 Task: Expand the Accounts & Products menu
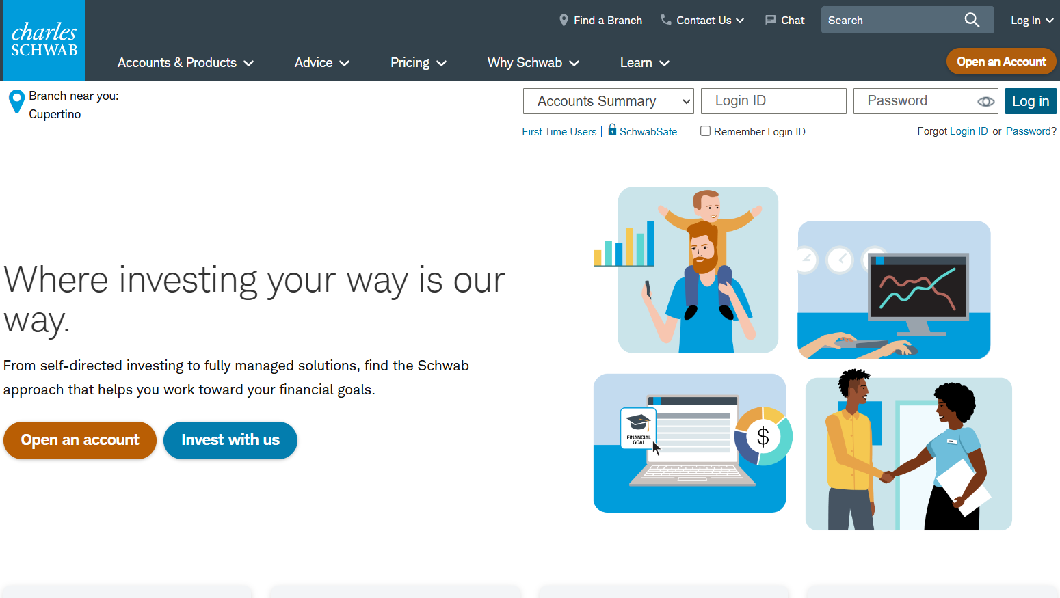[x=185, y=63]
